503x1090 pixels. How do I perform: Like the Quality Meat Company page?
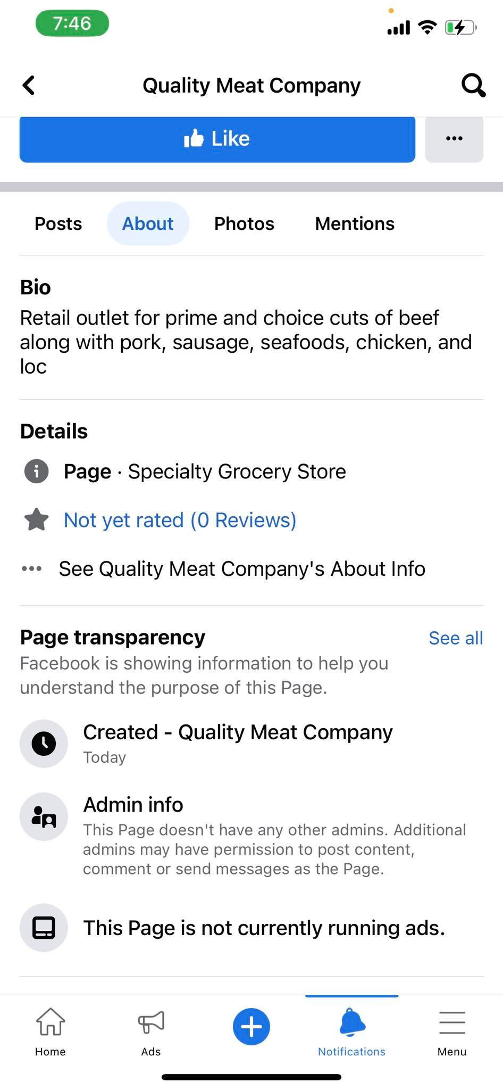(217, 139)
